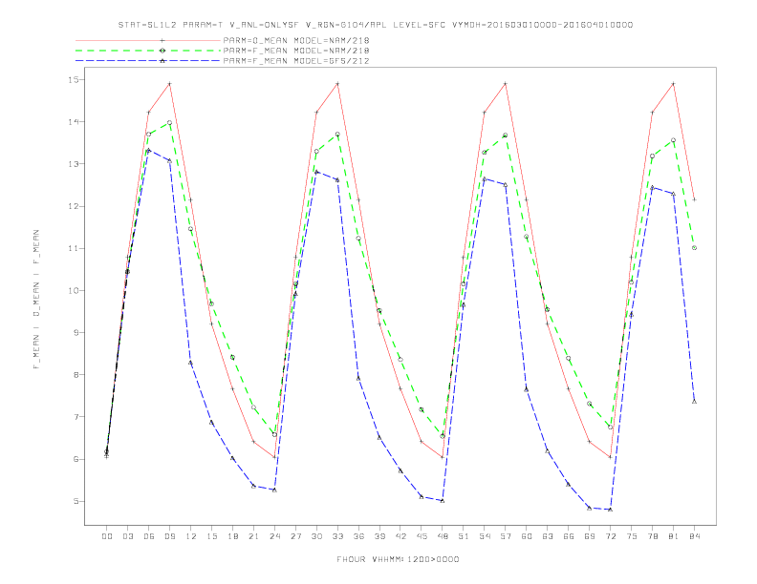Select green legend entry PARM=F_MEAN MODEL=NAM/218

click(x=296, y=51)
